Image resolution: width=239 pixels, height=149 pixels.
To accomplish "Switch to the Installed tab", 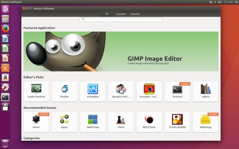I will [x=121, y=14].
